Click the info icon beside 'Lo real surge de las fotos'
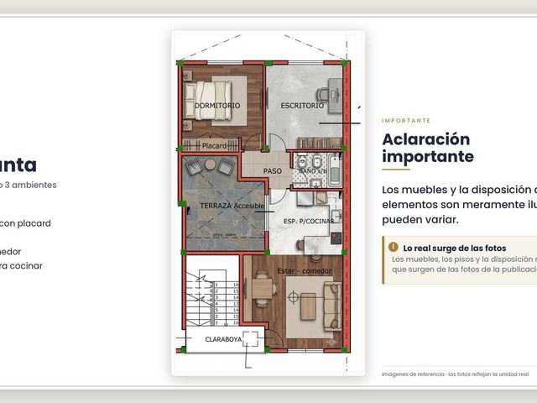537x403 pixels. tap(394, 247)
